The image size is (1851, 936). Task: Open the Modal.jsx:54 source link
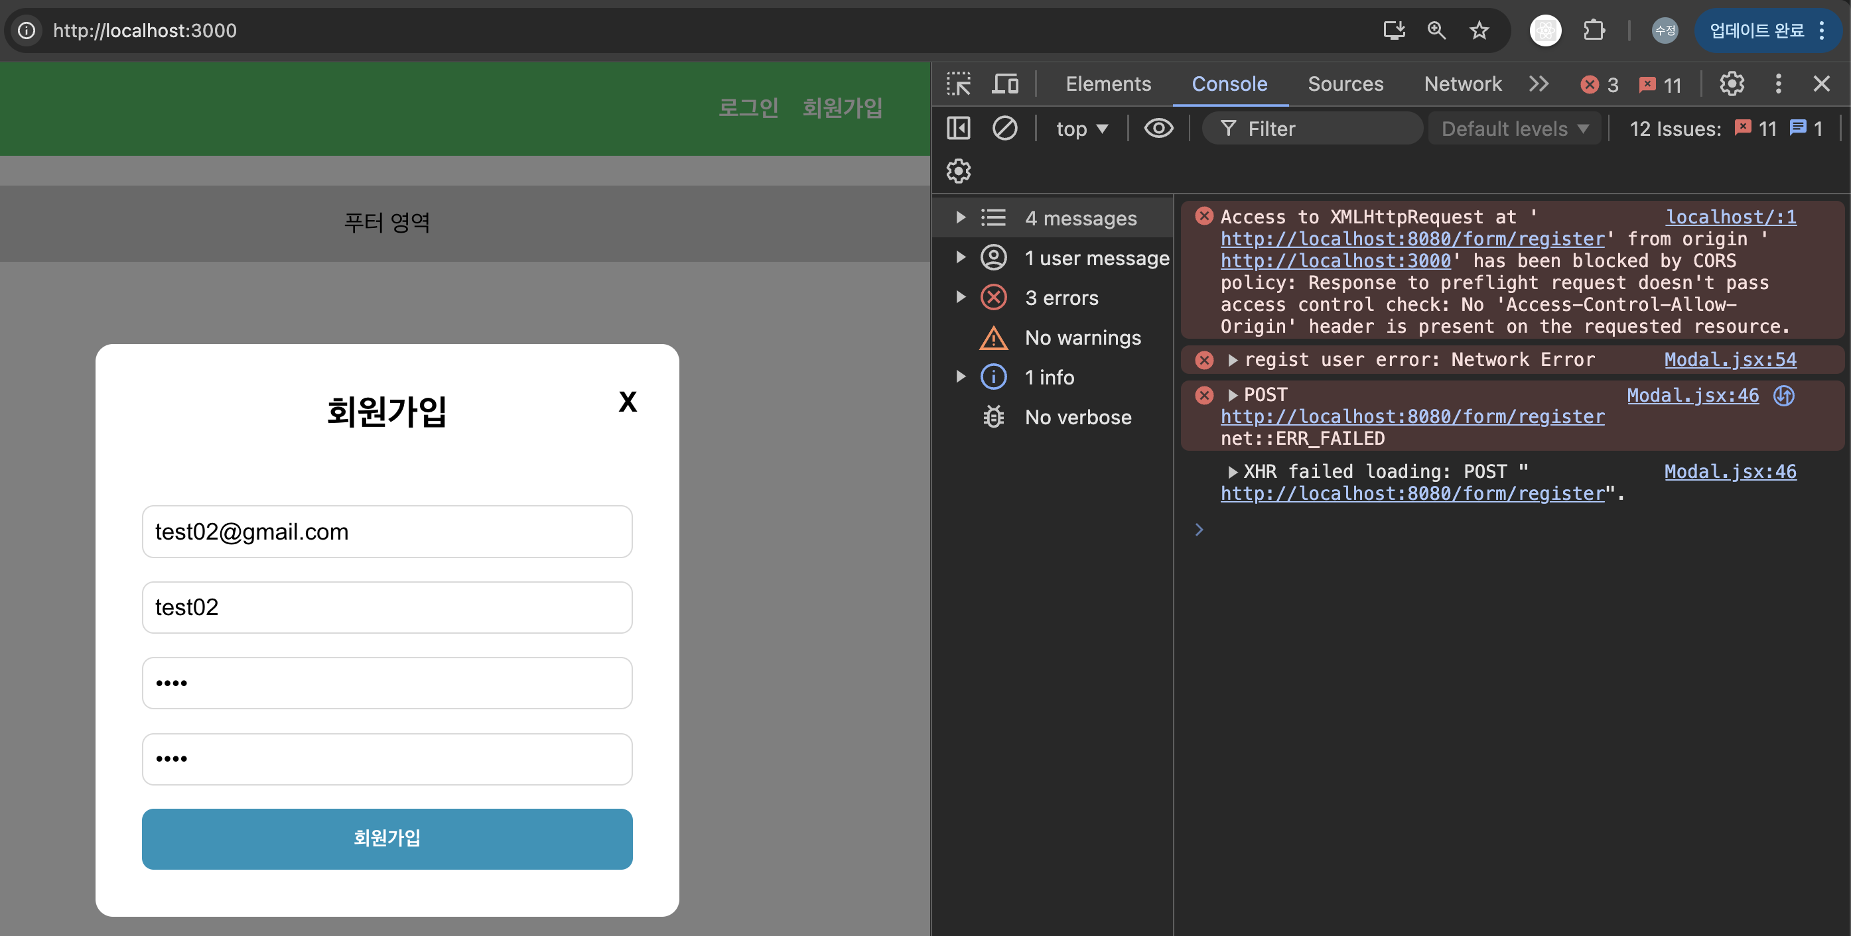point(1730,359)
